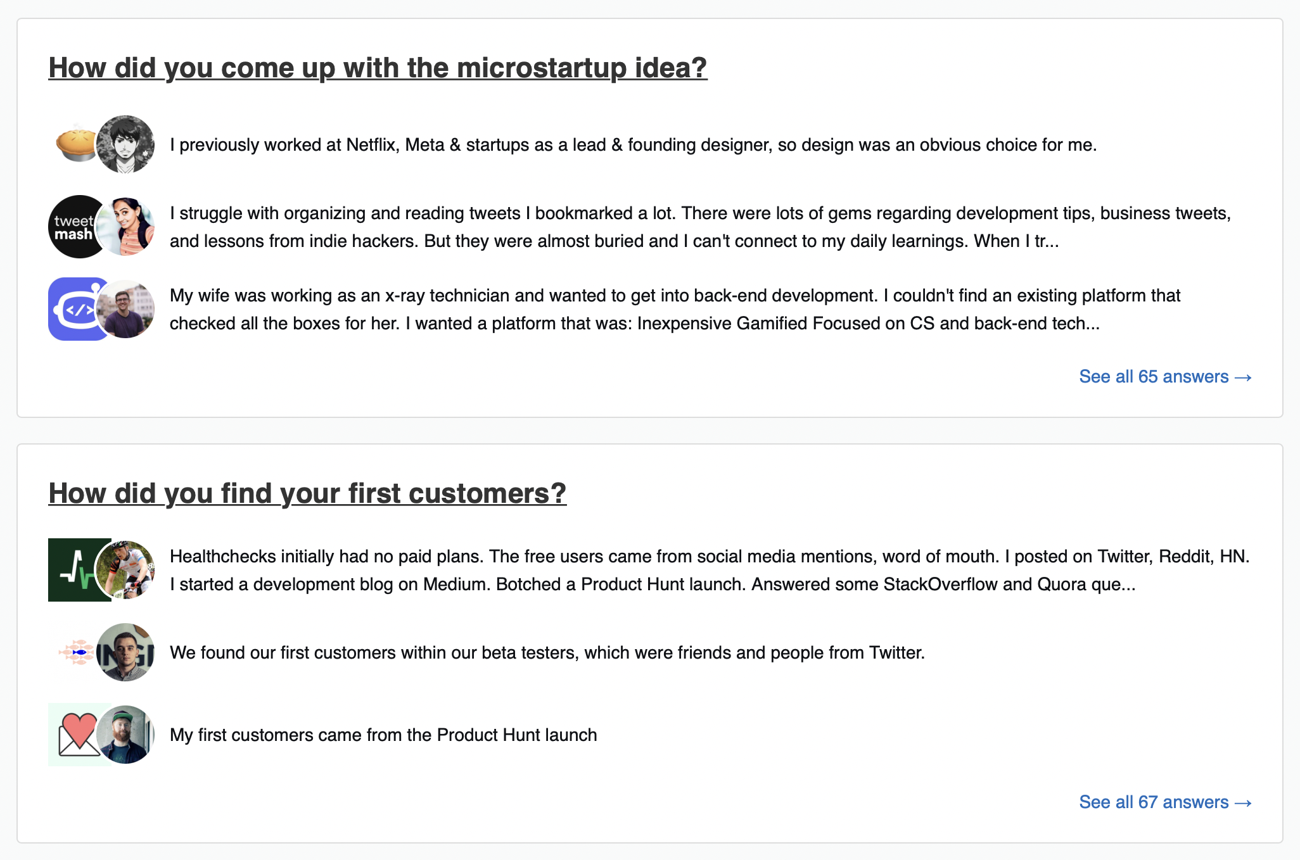Click 'See all 65 answers' link
Image resolution: width=1300 pixels, height=860 pixels.
[1166, 377]
